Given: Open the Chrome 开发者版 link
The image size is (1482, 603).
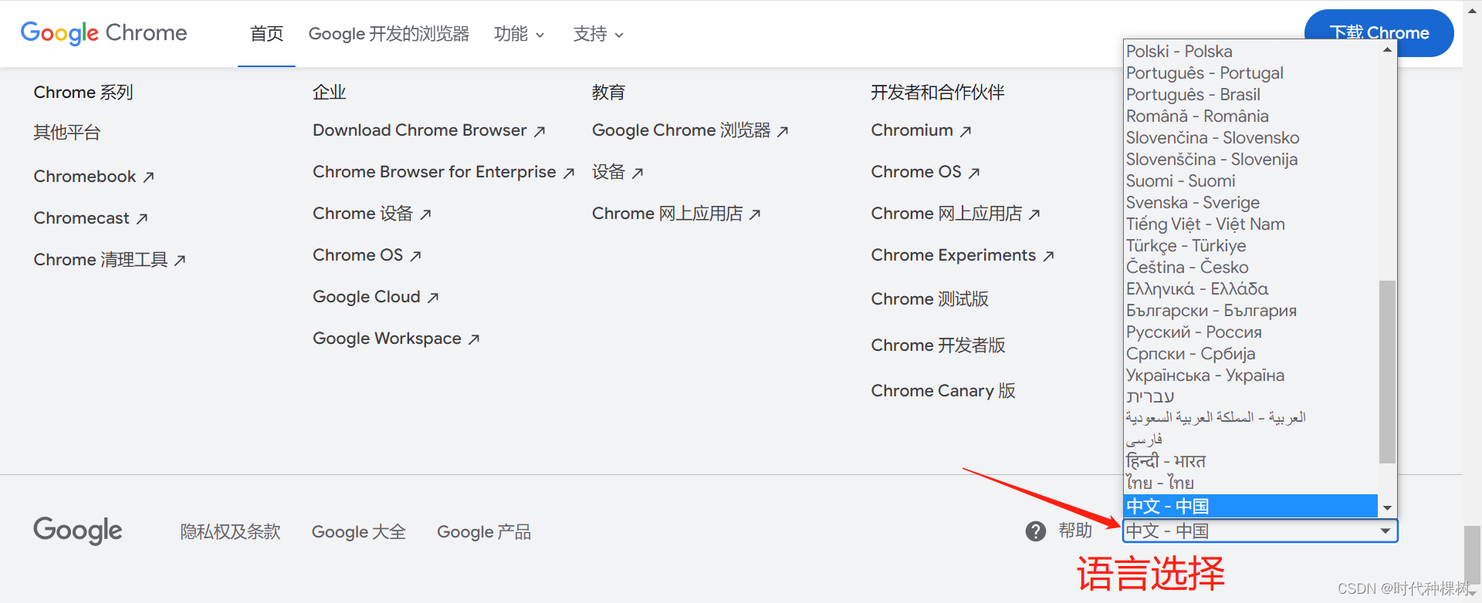Looking at the screenshot, I should tap(938, 345).
